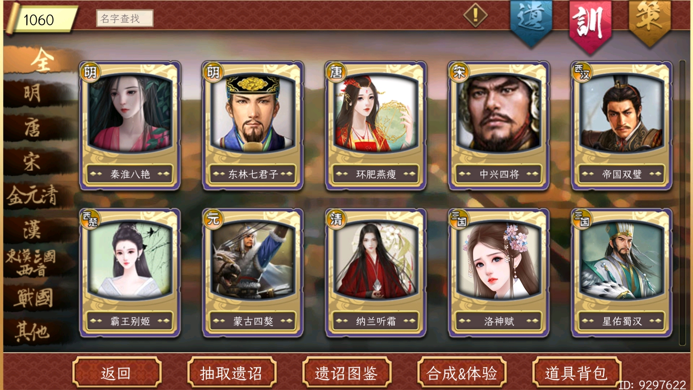Filter by the 金元清 tab
Image resolution: width=693 pixels, height=390 pixels.
(32, 195)
